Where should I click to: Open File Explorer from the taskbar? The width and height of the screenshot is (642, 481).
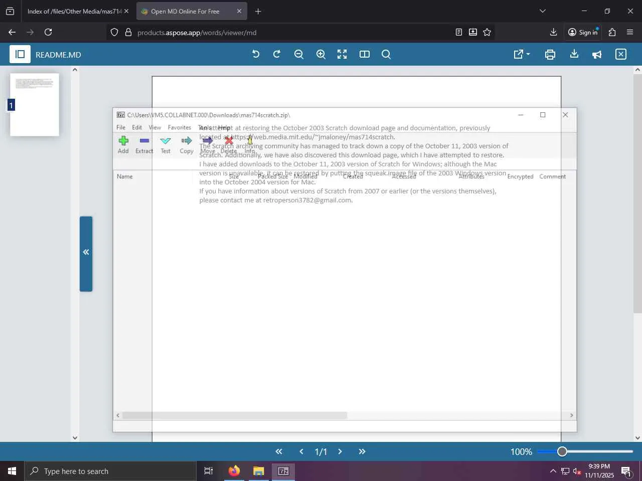point(258,471)
